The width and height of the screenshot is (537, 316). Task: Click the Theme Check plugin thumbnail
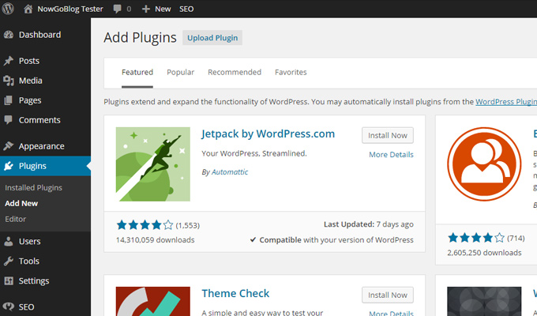pyautogui.click(x=153, y=301)
